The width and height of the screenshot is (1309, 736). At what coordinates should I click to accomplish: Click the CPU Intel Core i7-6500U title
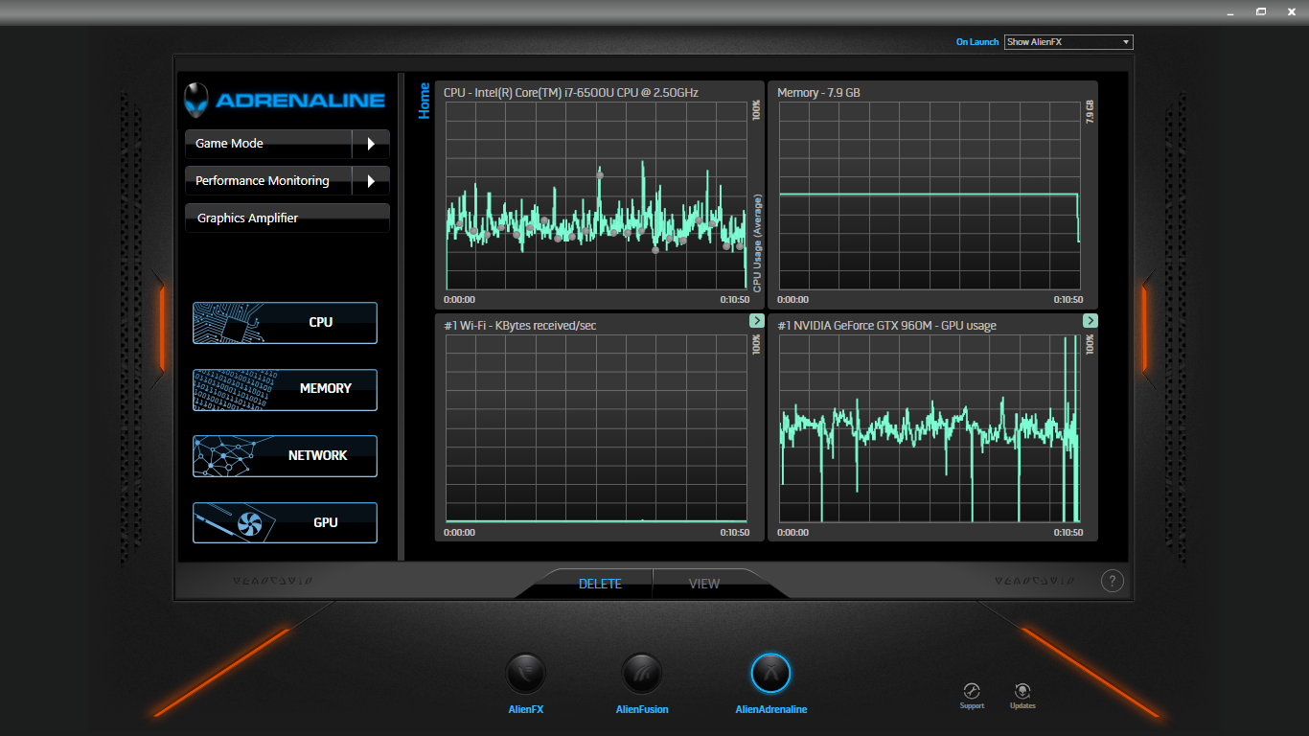(x=571, y=93)
